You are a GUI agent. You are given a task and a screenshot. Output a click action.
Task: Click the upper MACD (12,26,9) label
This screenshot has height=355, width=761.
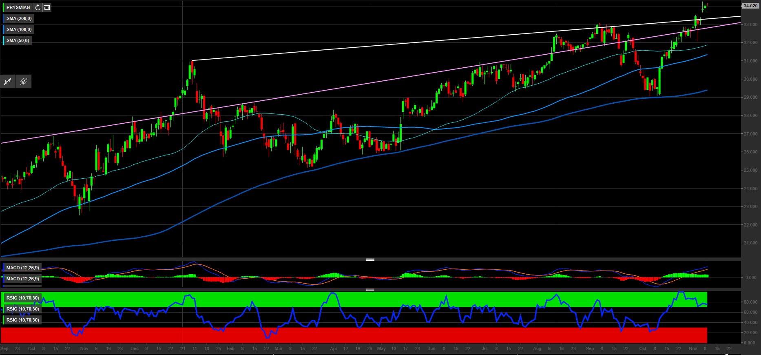click(x=22, y=268)
